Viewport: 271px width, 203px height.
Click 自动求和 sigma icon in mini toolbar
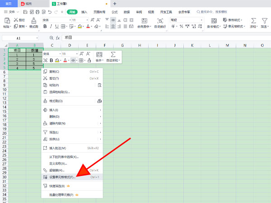pyautogui.click(x=113, y=56)
